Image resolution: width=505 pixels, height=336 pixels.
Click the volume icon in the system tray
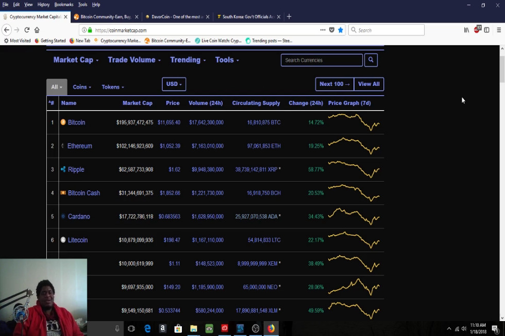(464, 328)
